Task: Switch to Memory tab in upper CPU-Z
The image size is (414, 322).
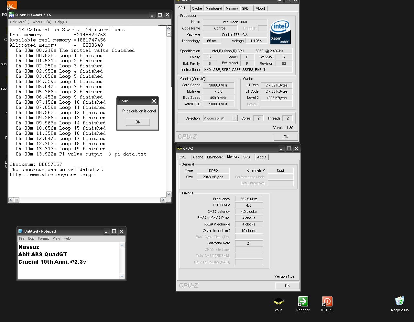Action: 232,8
